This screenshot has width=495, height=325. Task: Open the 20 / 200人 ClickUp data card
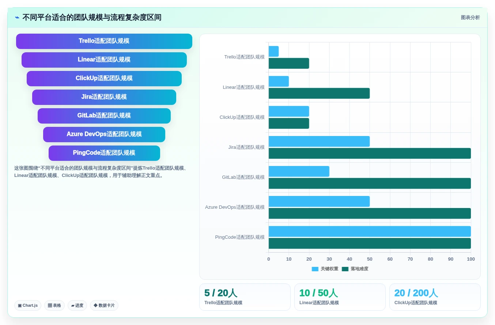click(x=435, y=297)
